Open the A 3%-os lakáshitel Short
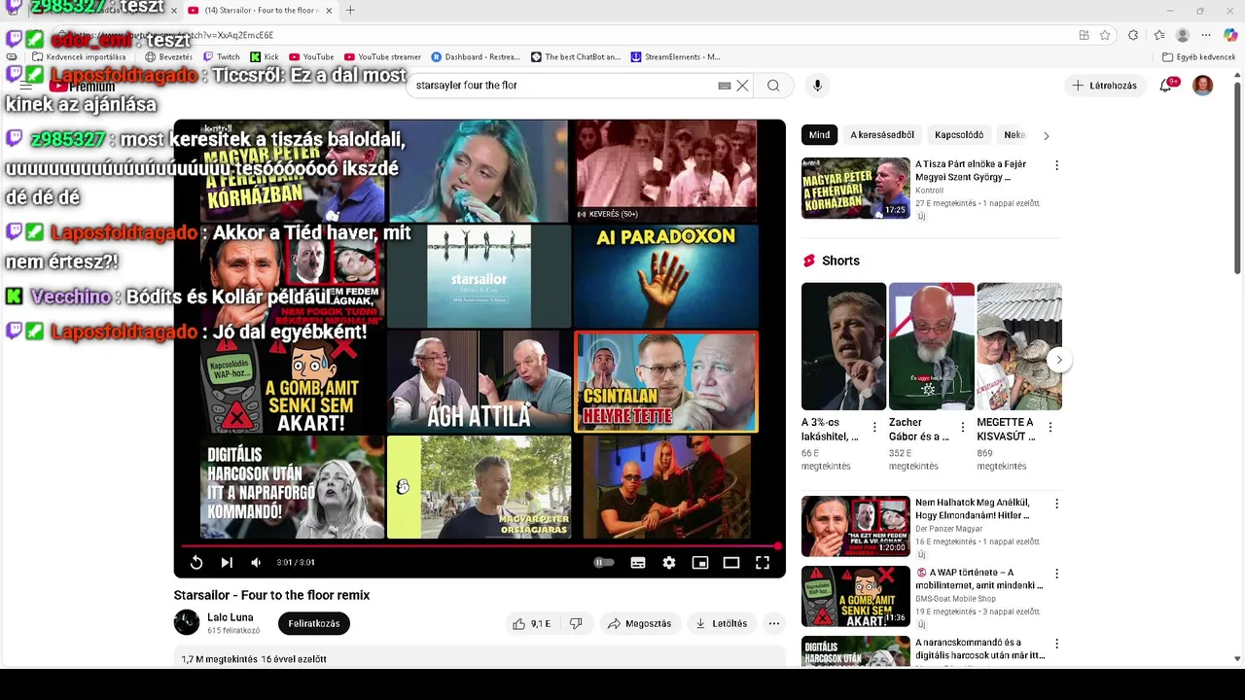Viewport: 1245px width, 700px height. point(843,346)
